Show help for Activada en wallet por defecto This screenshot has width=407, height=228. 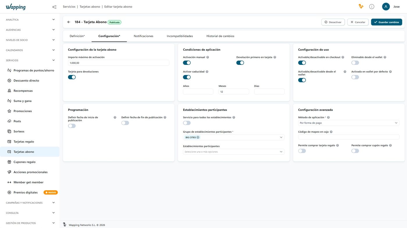coord(390,72)
